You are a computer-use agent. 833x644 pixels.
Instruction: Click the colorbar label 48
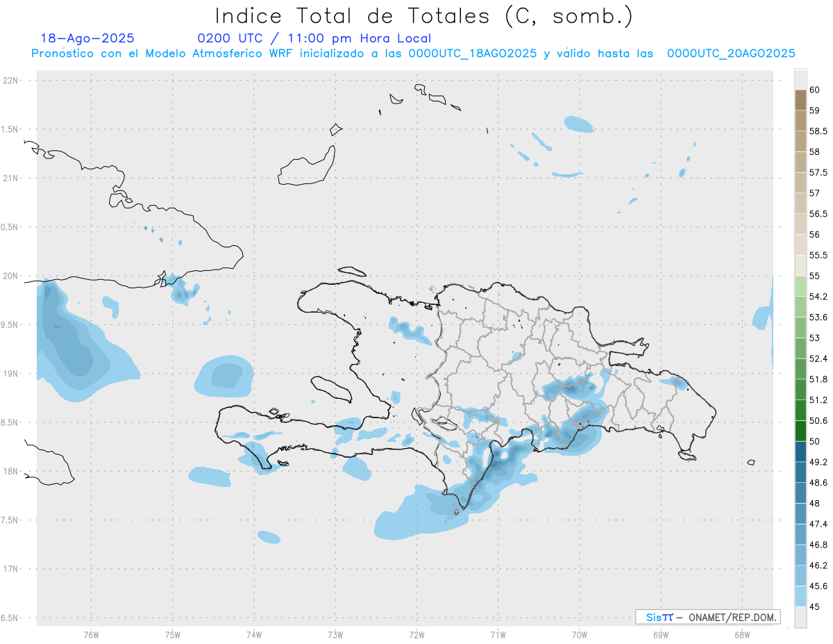click(814, 504)
